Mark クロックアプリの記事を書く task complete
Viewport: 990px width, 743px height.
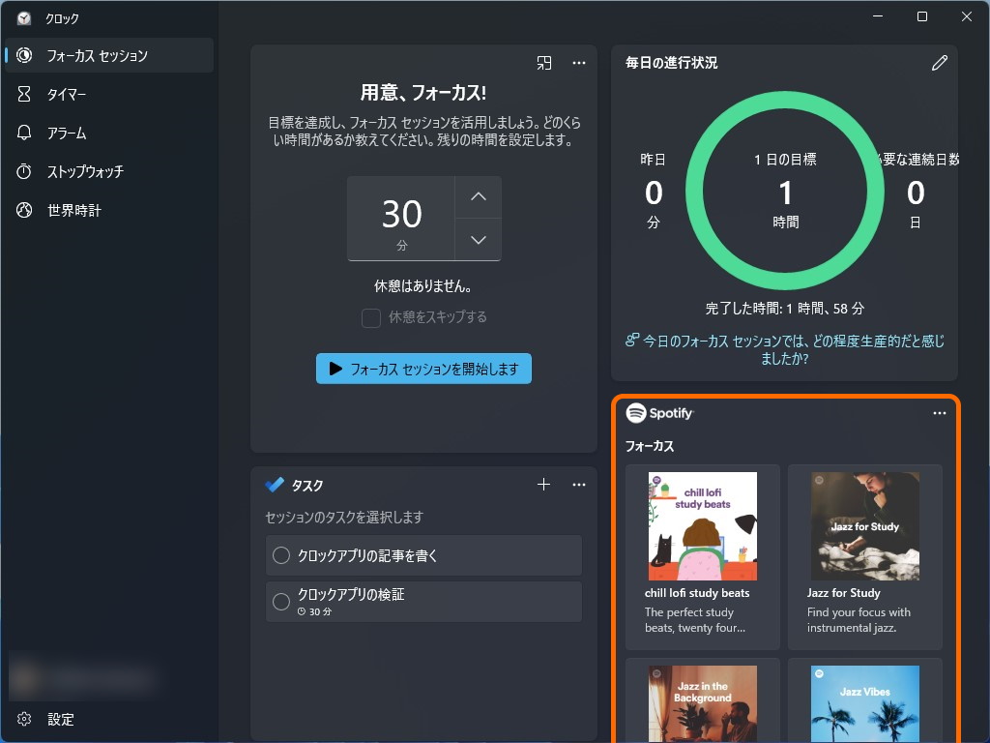pyautogui.click(x=280, y=555)
